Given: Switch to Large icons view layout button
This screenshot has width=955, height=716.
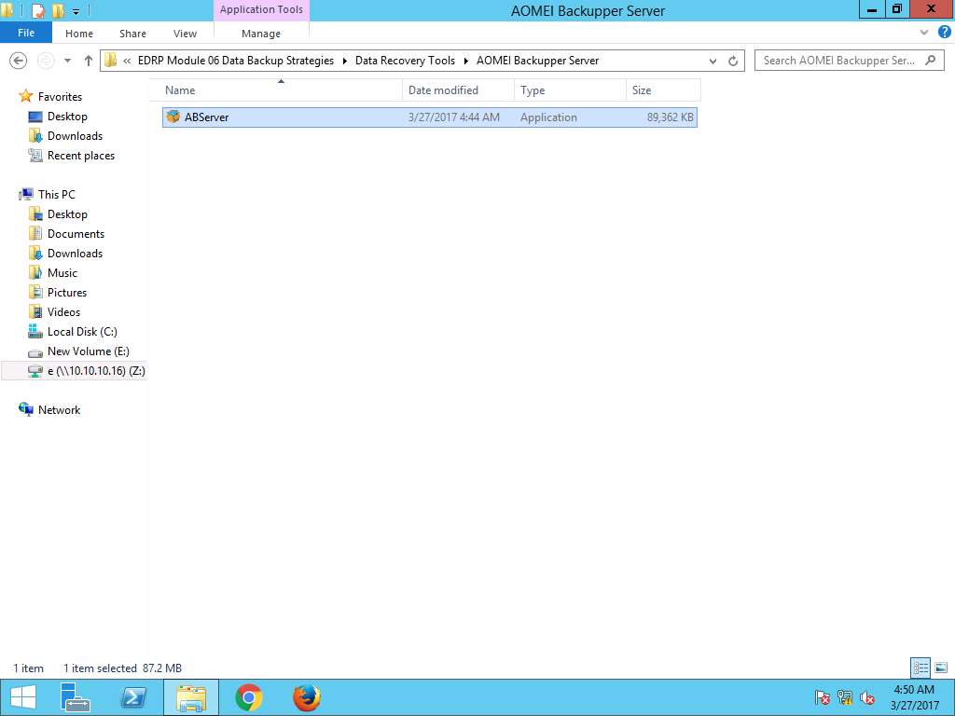Looking at the screenshot, I should tap(941, 668).
